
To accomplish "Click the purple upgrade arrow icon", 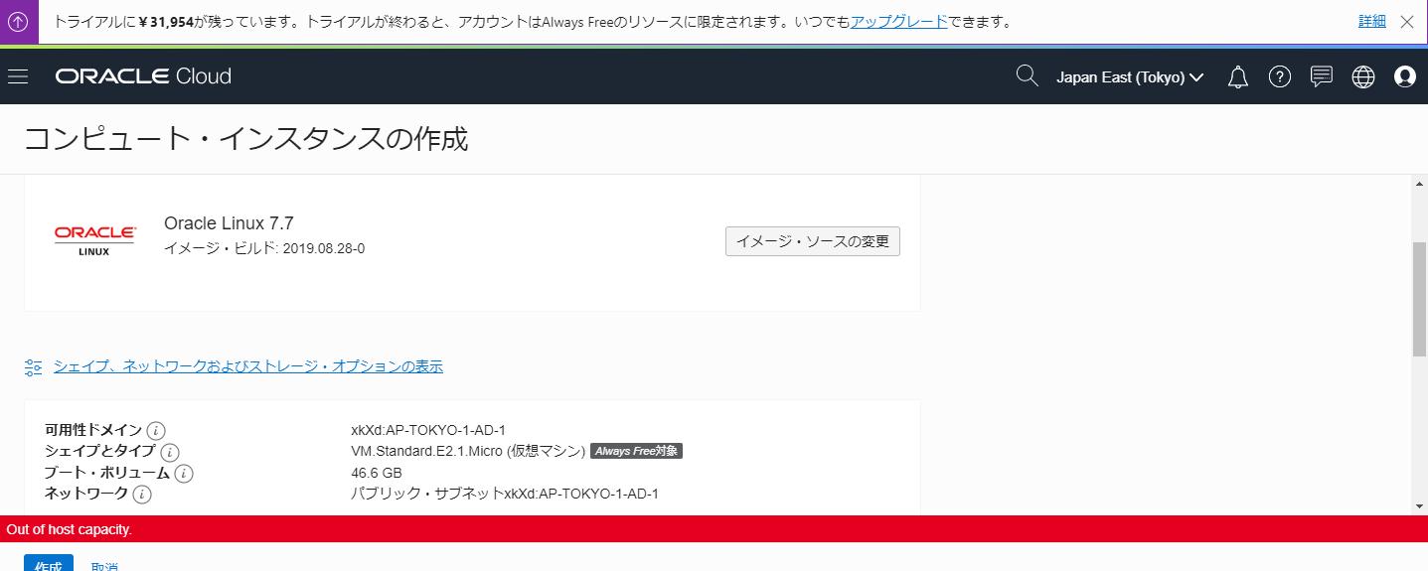I will (x=18, y=21).
